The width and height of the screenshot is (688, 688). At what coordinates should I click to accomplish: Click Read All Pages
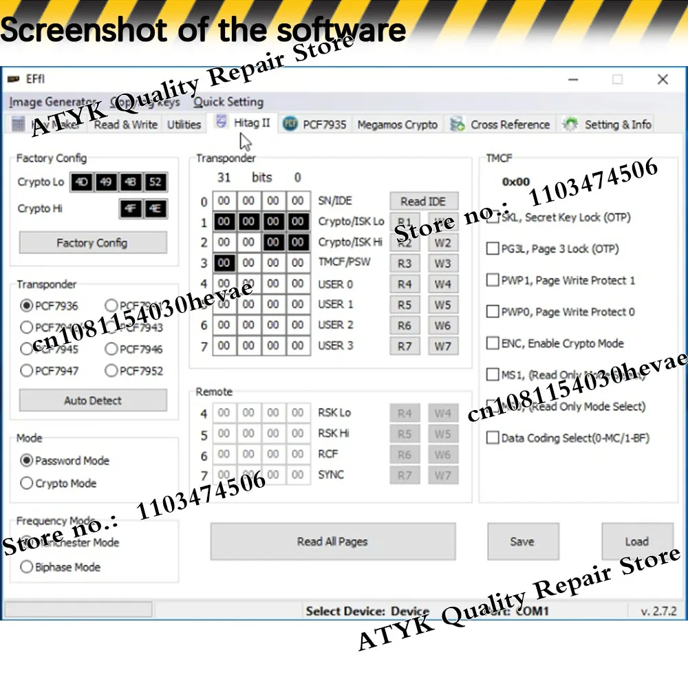332,541
